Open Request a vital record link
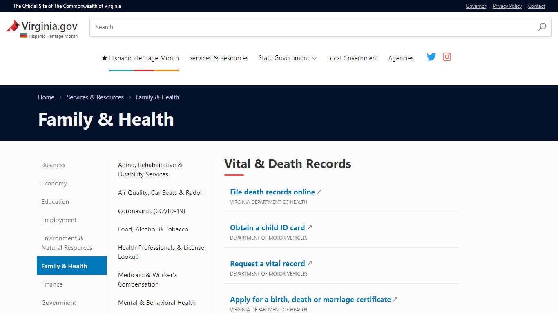This screenshot has height=313, width=558. [x=267, y=264]
